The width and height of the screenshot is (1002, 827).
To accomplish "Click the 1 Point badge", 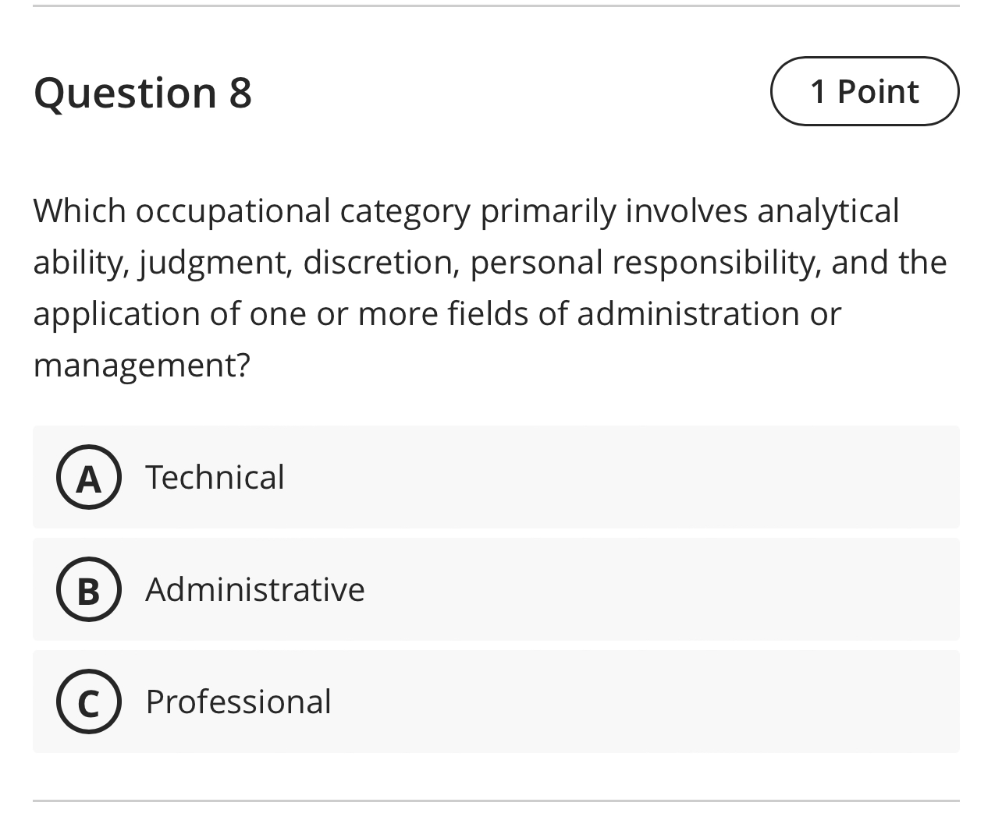I will pyautogui.click(x=865, y=91).
